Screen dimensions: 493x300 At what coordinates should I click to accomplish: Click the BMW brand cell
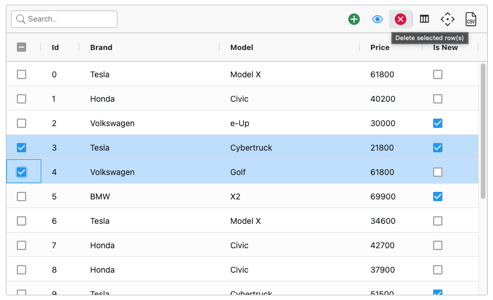[x=100, y=197]
